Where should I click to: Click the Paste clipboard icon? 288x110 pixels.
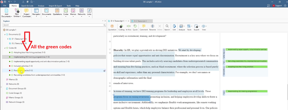click(x=31, y=2)
